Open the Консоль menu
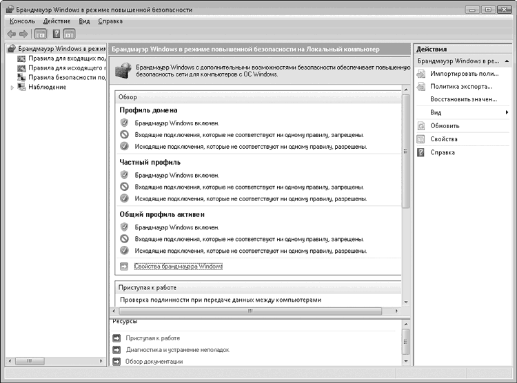Viewport: 517px width, 383px height. [x=22, y=21]
